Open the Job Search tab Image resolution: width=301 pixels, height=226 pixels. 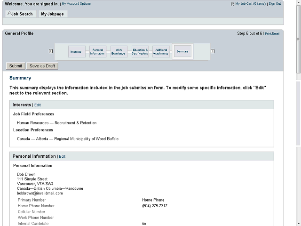[21, 14]
